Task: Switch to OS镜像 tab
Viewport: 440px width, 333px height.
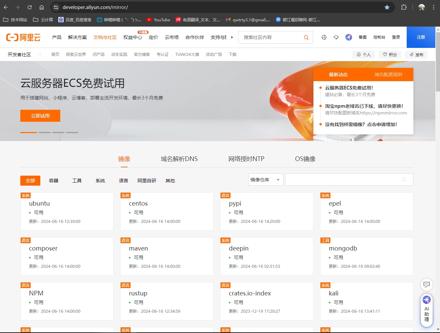Action: 305,159
